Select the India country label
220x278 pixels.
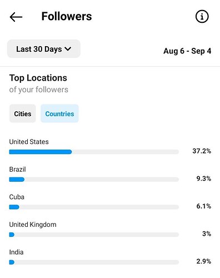16,252
